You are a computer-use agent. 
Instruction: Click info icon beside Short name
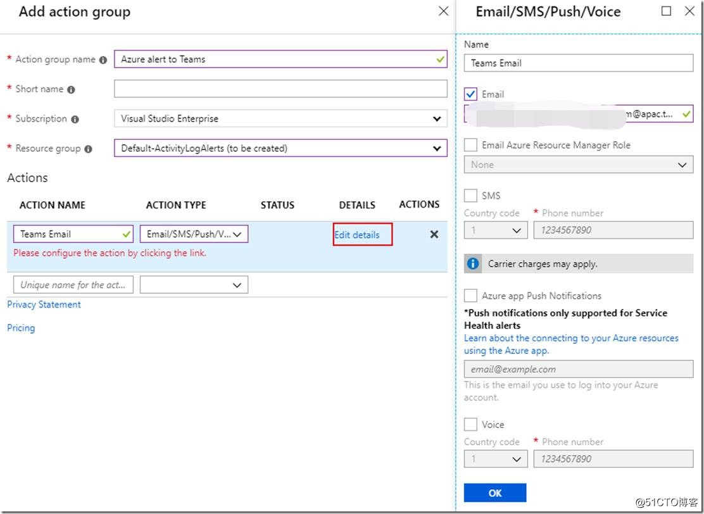(x=71, y=90)
